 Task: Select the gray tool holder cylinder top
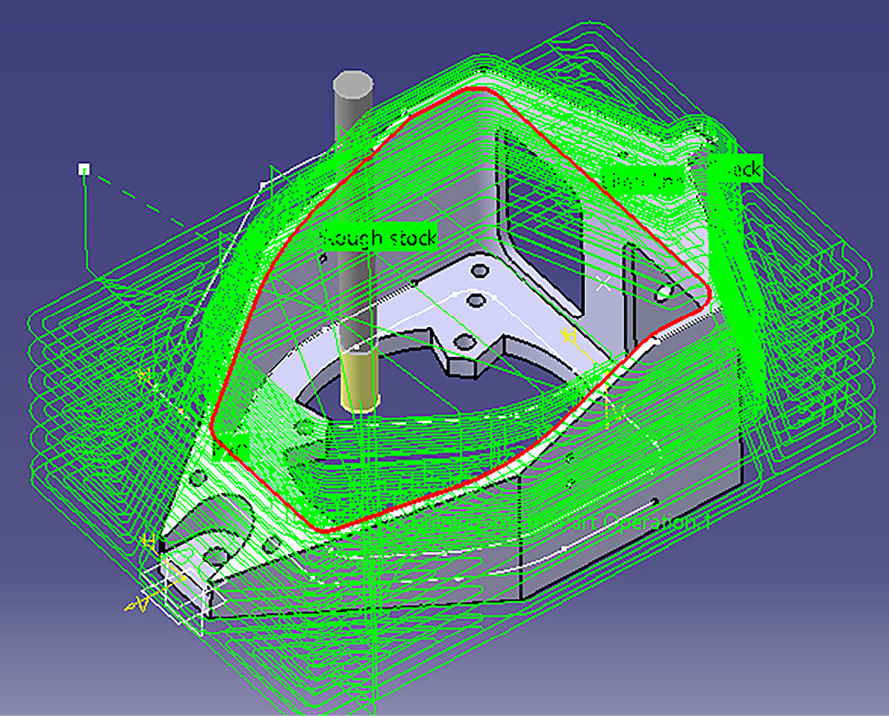[353, 87]
